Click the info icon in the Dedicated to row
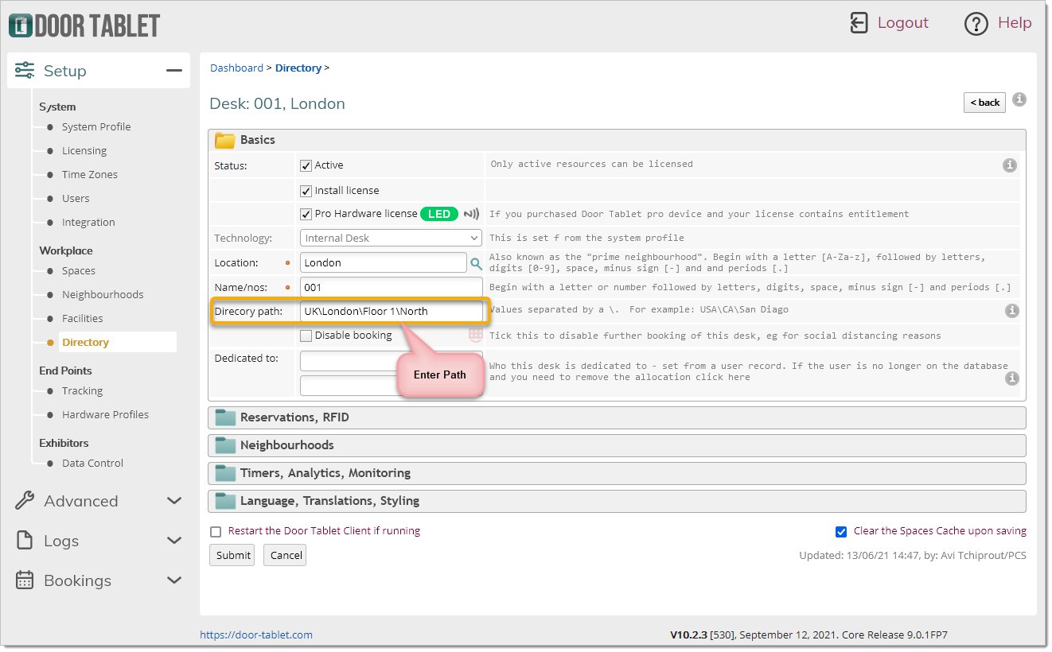Screen dimensions: 1052x652 tap(1011, 378)
